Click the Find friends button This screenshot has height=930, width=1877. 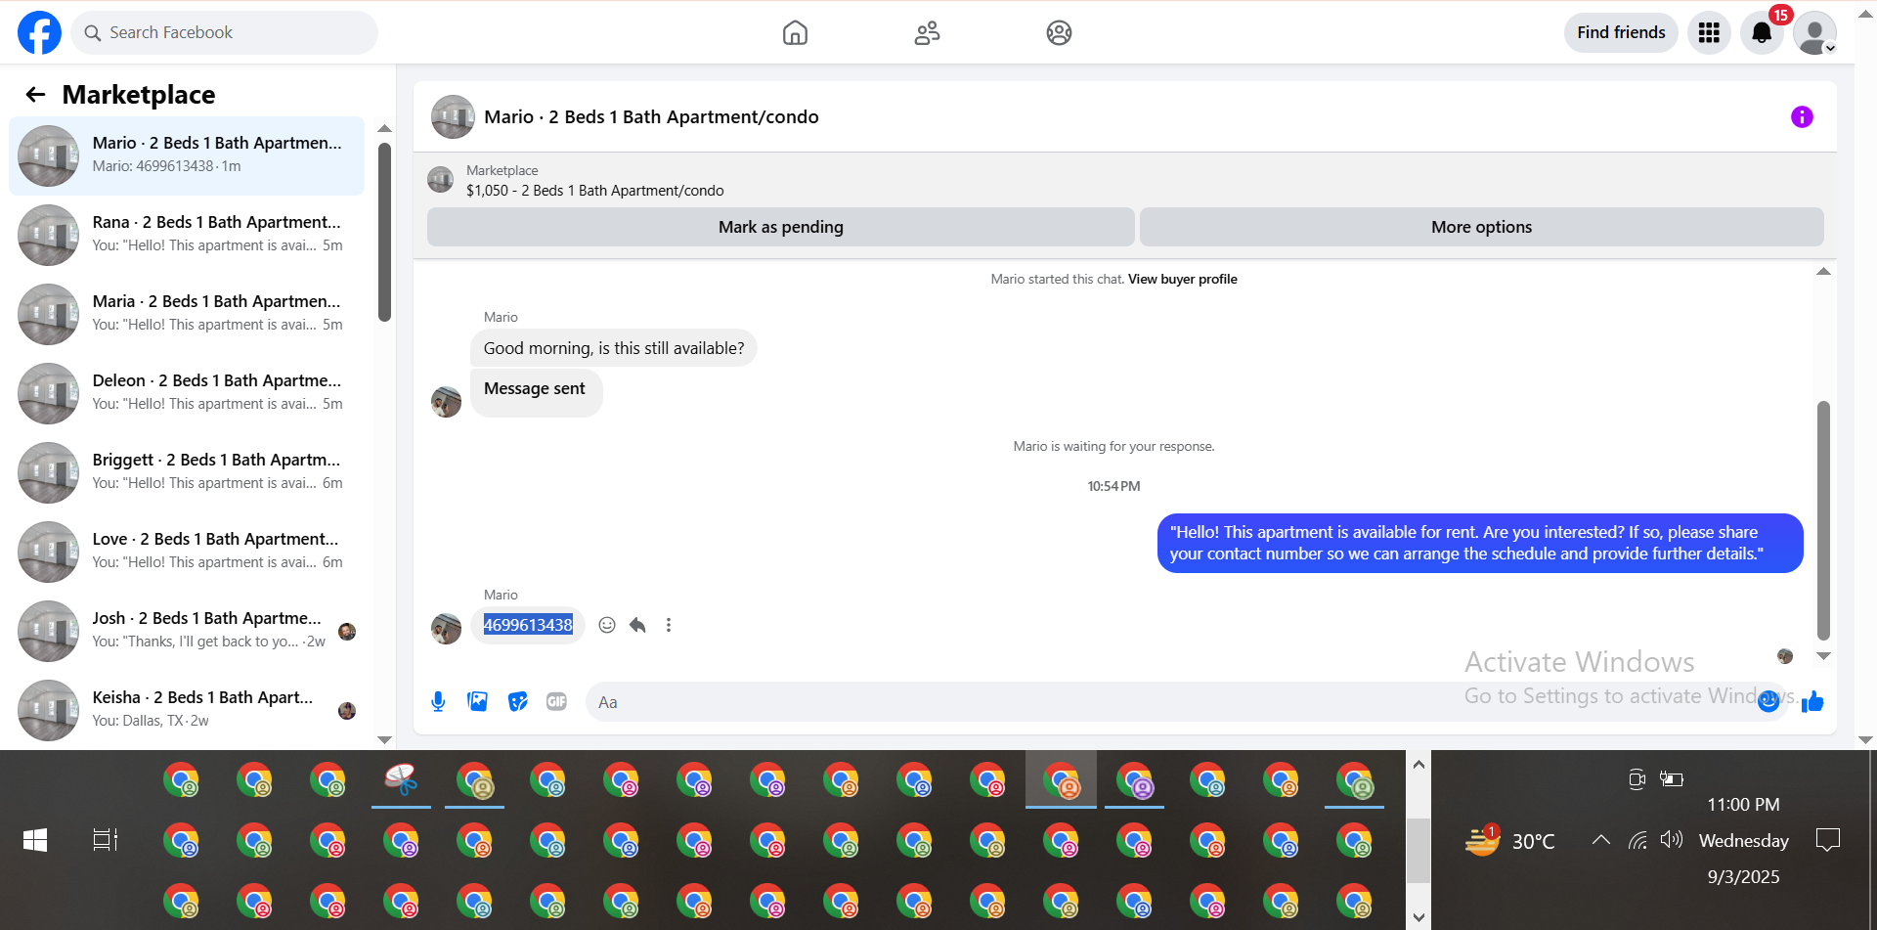(x=1621, y=32)
